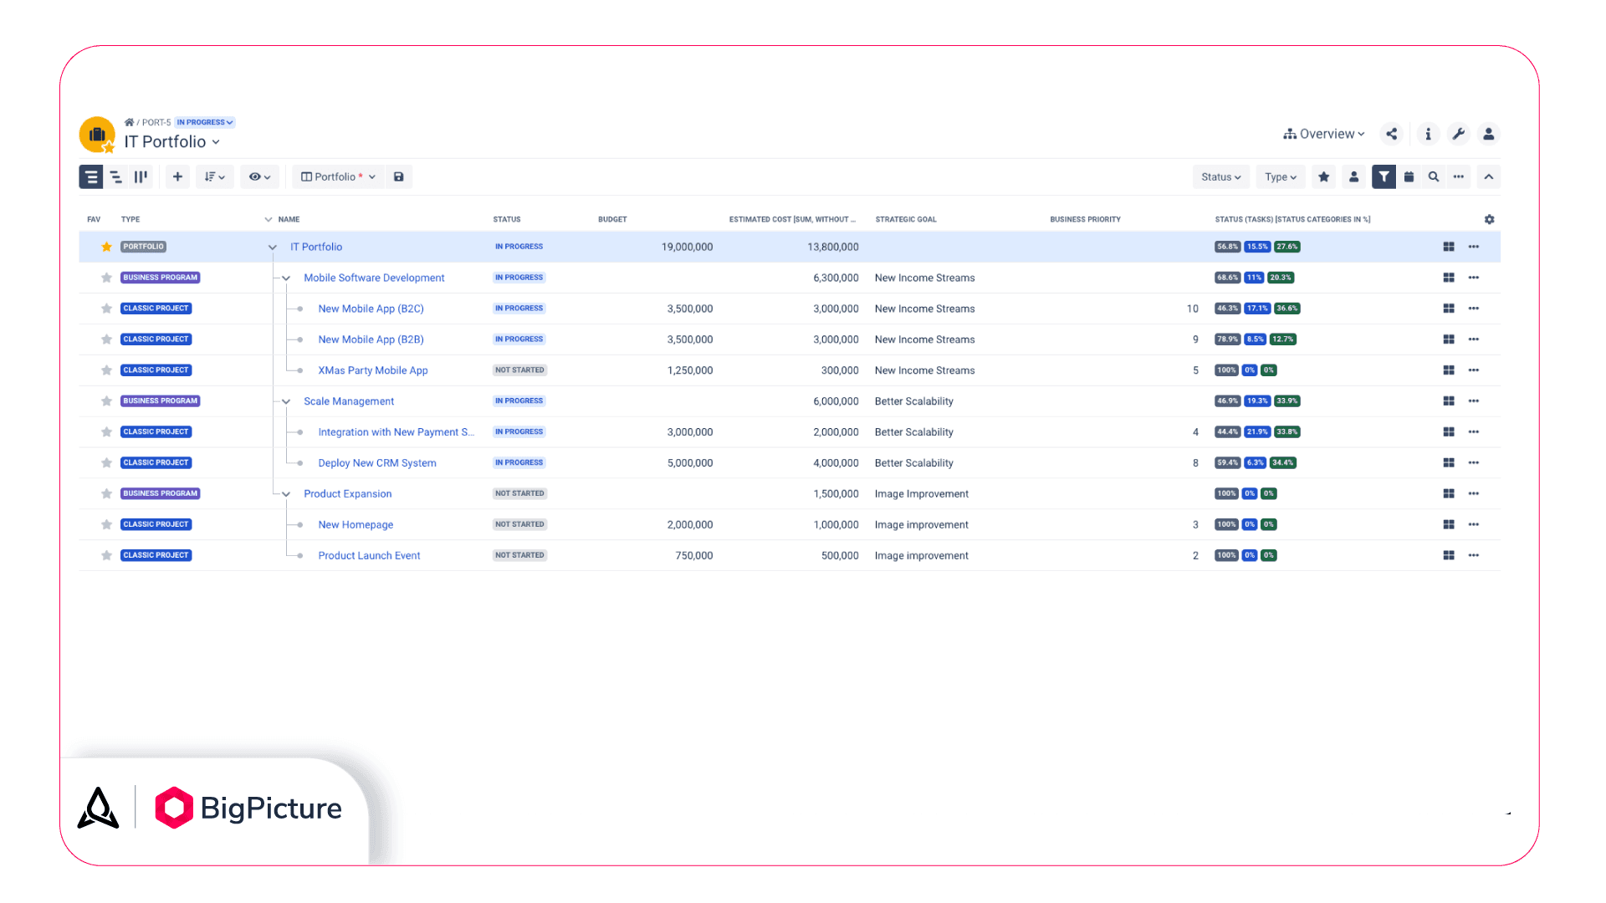Save the Portfolio column view
This screenshot has height=903, width=1606.
(399, 176)
